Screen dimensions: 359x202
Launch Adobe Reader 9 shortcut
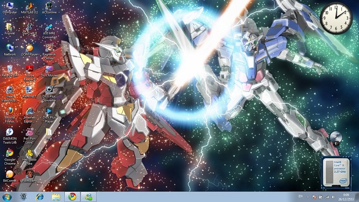tap(29, 73)
